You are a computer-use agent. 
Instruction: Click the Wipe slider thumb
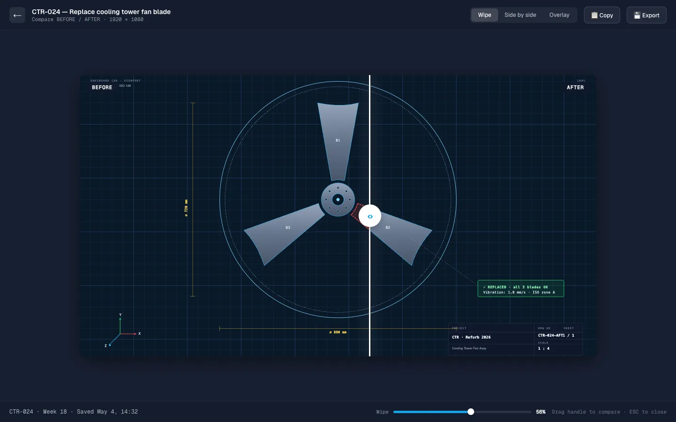click(x=471, y=412)
